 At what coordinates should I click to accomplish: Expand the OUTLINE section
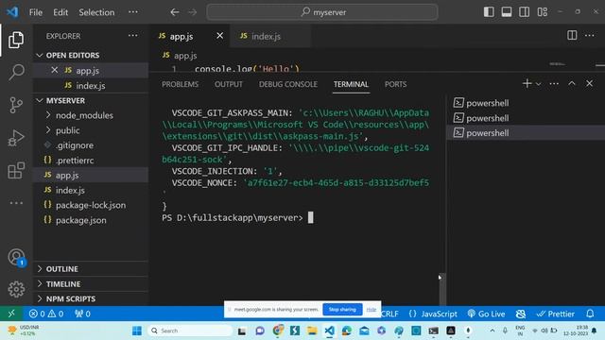[91, 268]
